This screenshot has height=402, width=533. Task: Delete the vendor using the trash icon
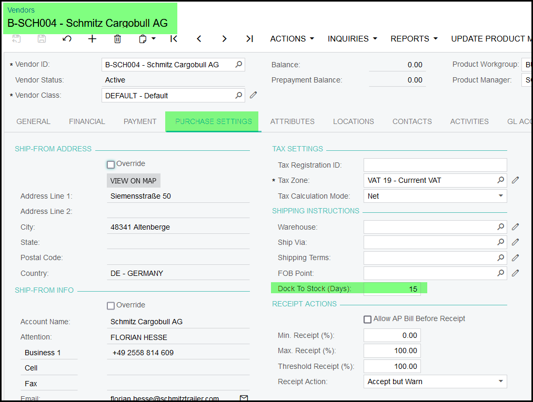tap(117, 39)
